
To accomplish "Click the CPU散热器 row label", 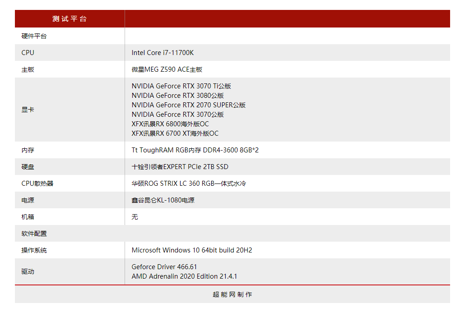I will pyautogui.click(x=37, y=184).
